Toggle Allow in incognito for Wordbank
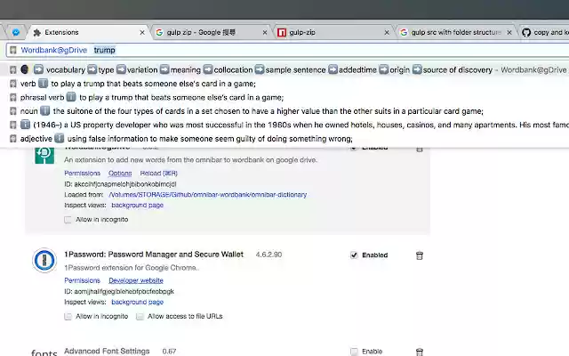 (x=68, y=220)
